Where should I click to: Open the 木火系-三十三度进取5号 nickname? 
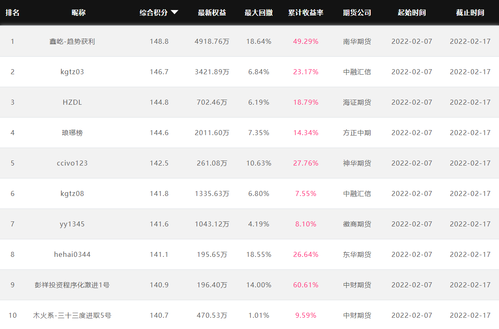(72, 315)
